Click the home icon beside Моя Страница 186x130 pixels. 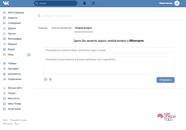pyautogui.click(x=5, y=12)
